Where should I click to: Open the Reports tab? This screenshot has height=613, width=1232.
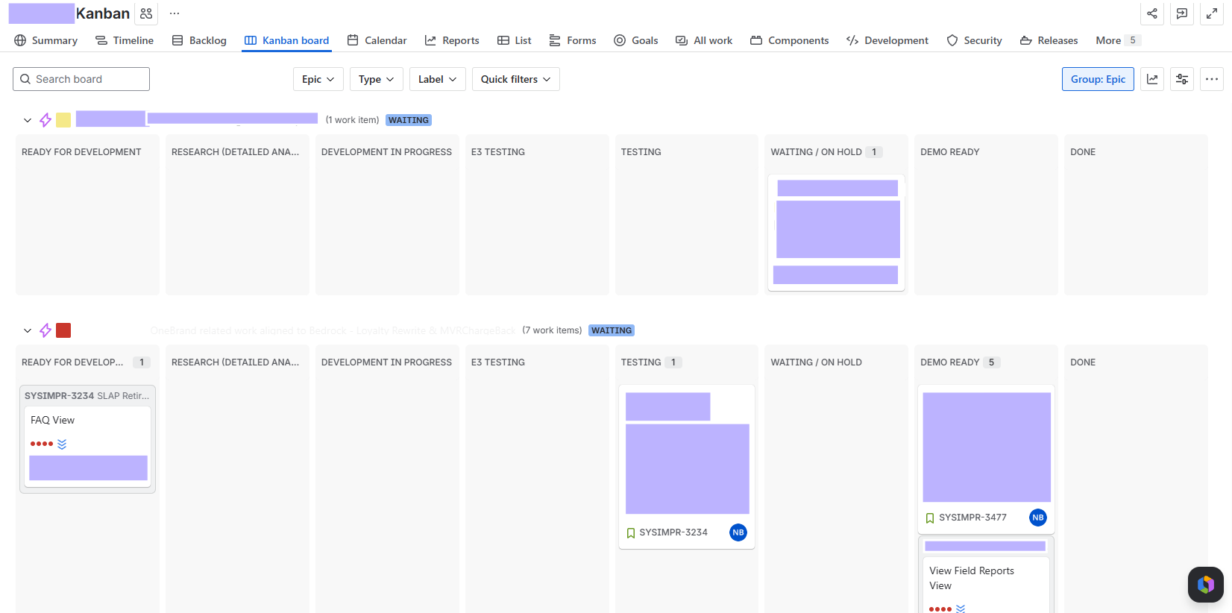coord(452,40)
